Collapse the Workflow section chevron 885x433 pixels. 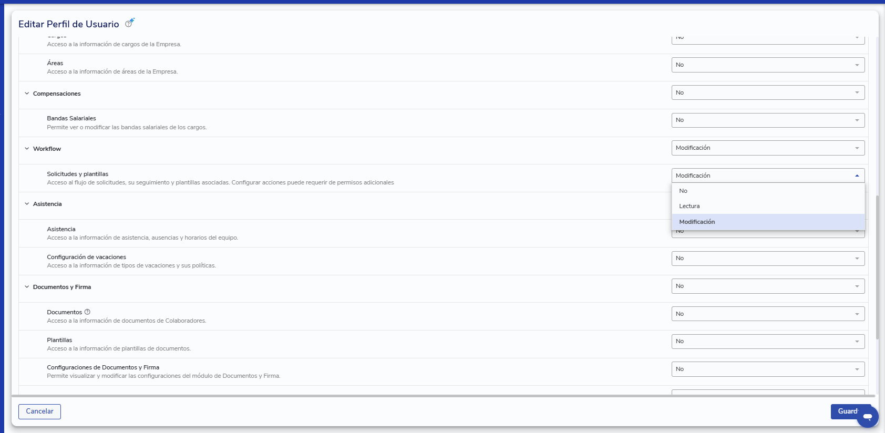(27, 149)
